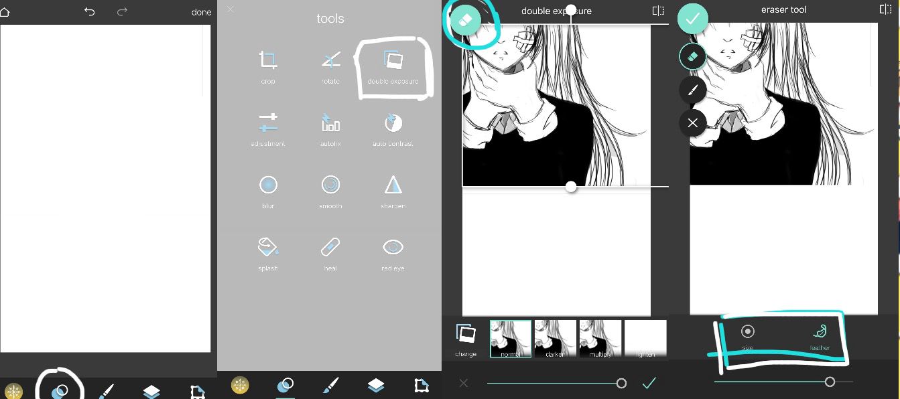900x399 pixels.
Task: Close the tools menu with the X
Action: coord(231,9)
